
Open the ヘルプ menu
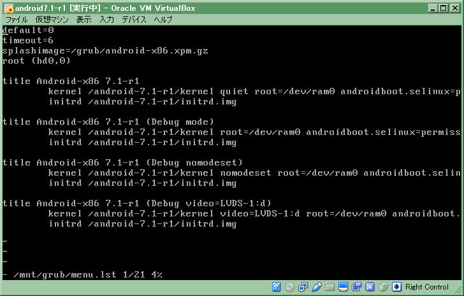tap(163, 20)
